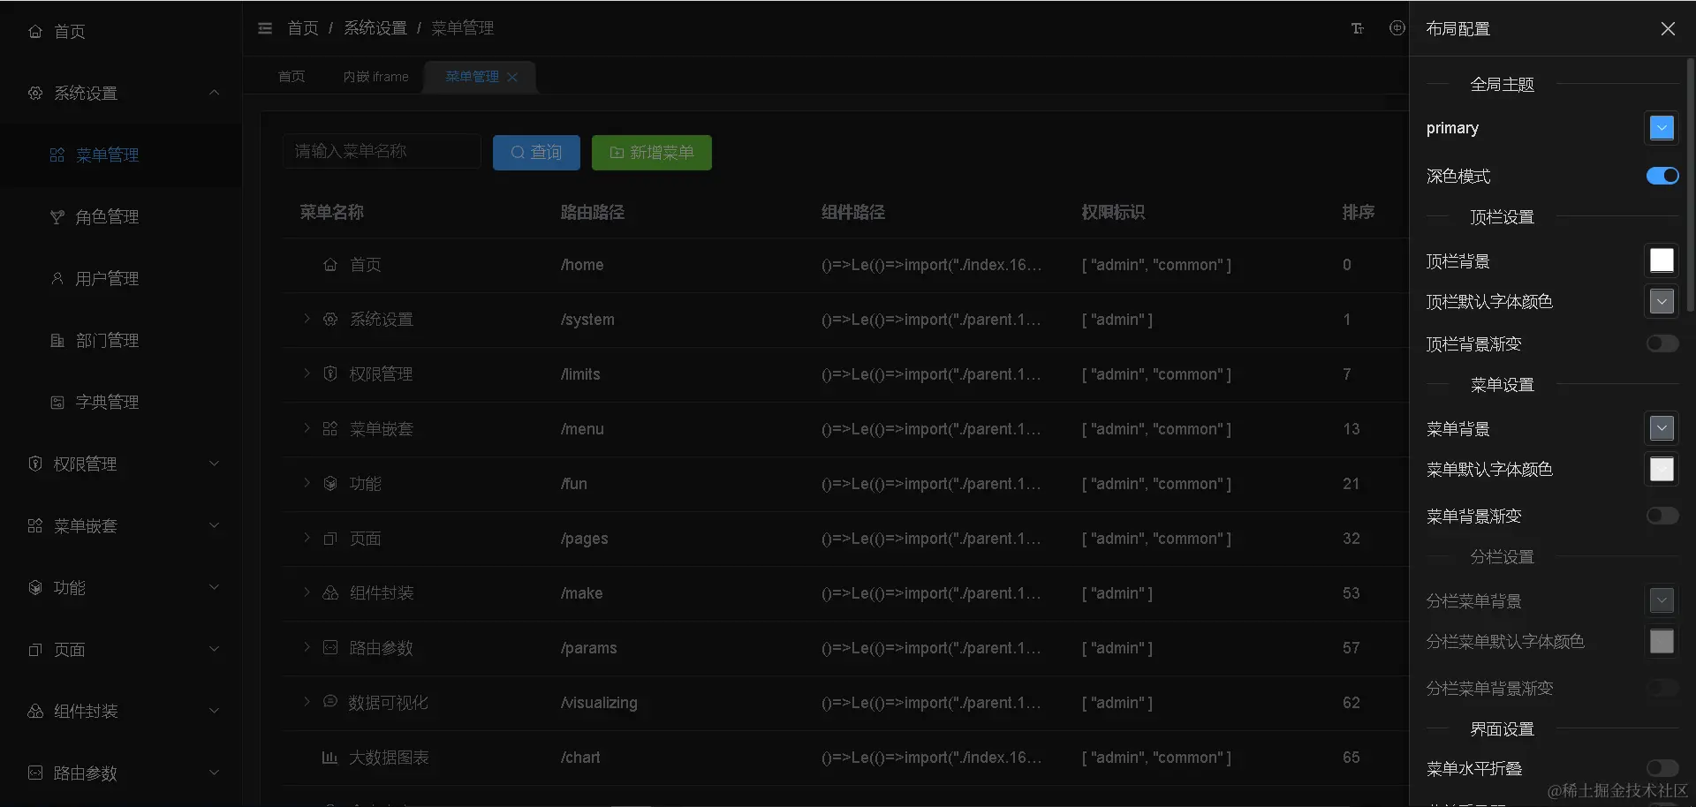The image size is (1696, 807).
Task: Expand the 功能 sidebar group chevron
Action: pyautogui.click(x=214, y=587)
